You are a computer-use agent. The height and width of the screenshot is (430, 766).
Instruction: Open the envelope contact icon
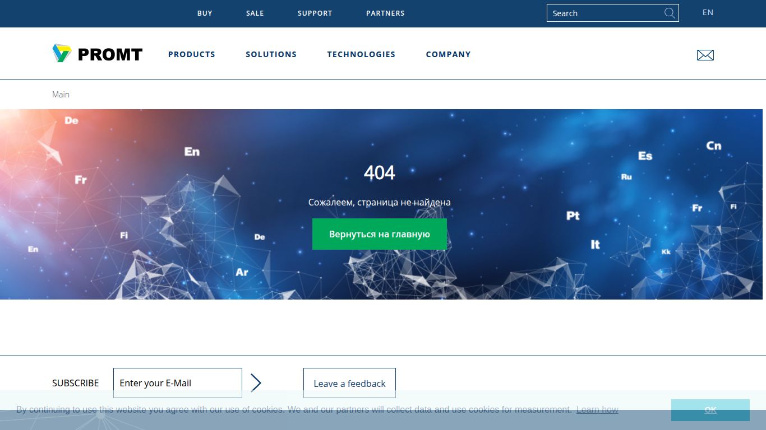click(x=705, y=54)
